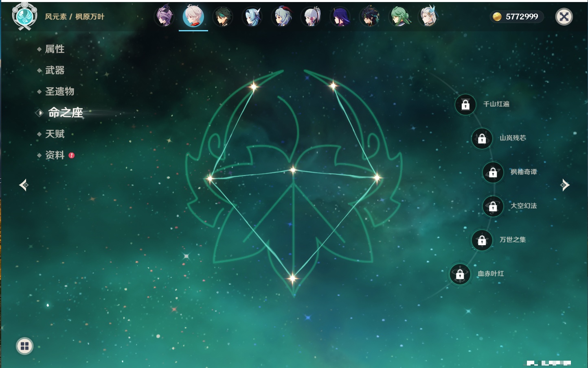Screen dimensions: 588x368
Task: Click the 万世之集 label text
Action: [x=513, y=240]
